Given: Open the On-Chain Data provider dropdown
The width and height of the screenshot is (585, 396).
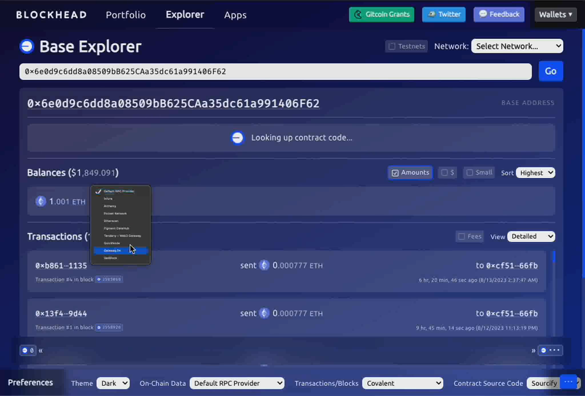Looking at the screenshot, I should [x=237, y=383].
